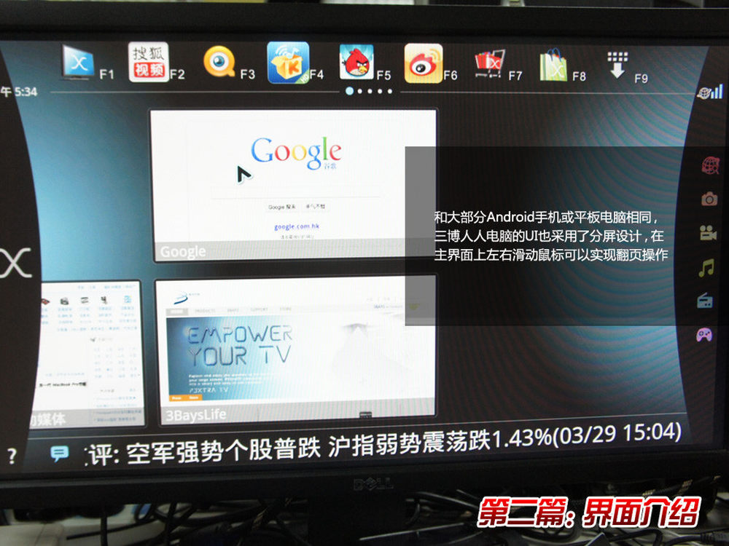Check the network signal status icon
Screen dimensions: 729x546
[710, 92]
